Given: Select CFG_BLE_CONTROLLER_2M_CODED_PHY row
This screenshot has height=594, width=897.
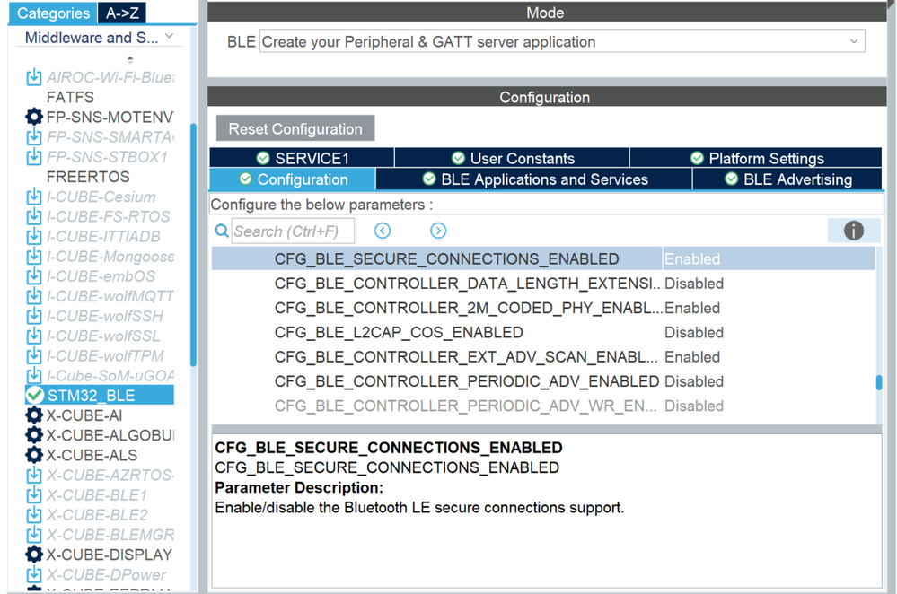Looking at the screenshot, I should [x=543, y=308].
